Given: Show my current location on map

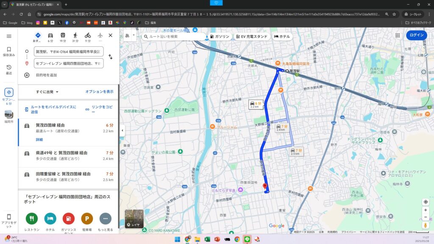Looking at the screenshot, I should [x=426, y=202].
